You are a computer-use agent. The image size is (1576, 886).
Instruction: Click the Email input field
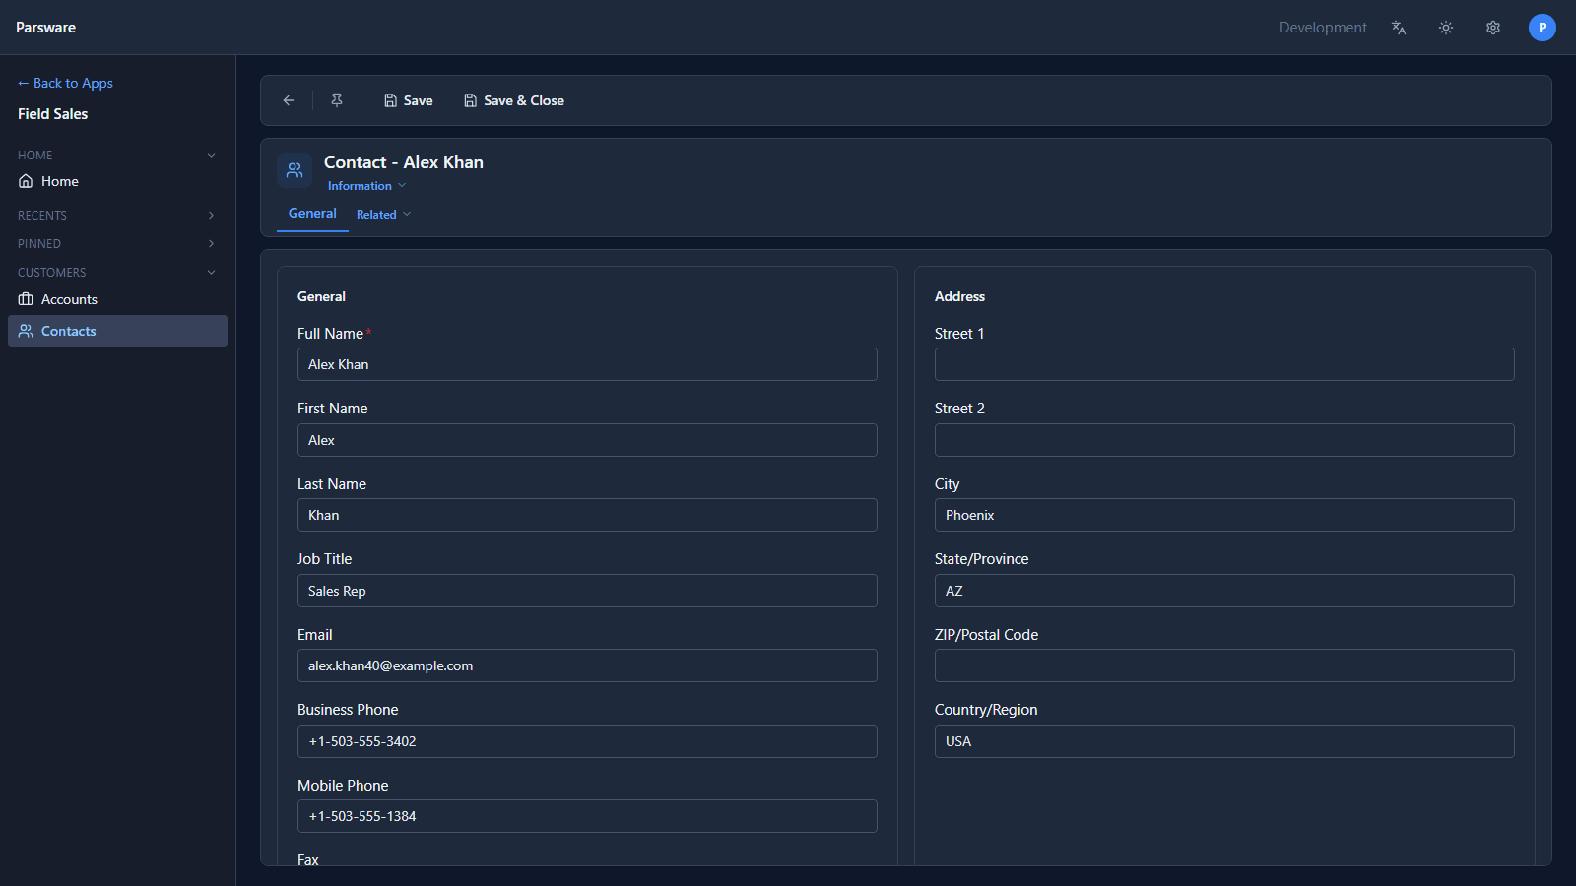tap(587, 665)
